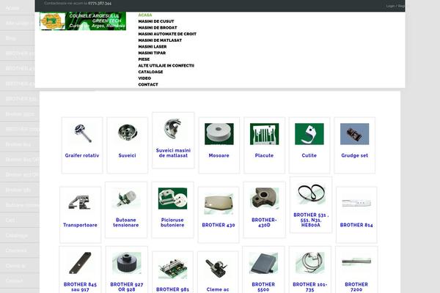Go to PIESE menu item

point(144,59)
